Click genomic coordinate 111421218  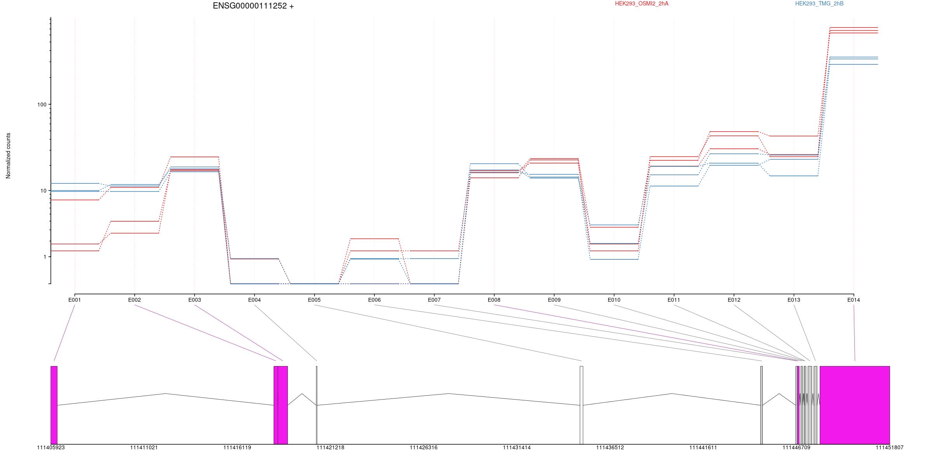tap(330, 448)
